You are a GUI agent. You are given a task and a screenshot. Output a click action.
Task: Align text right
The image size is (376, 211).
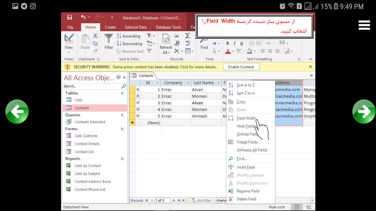[x=277, y=51]
